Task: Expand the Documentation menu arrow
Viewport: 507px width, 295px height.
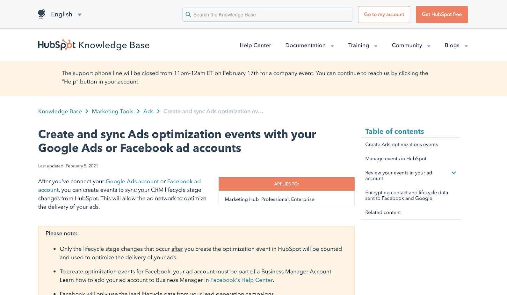Action: pos(332,46)
